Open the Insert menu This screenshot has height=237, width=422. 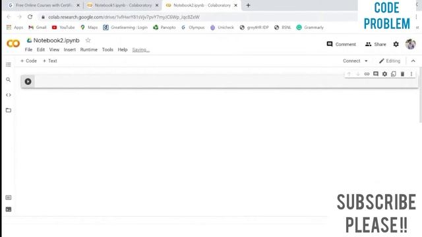pyautogui.click(x=70, y=49)
